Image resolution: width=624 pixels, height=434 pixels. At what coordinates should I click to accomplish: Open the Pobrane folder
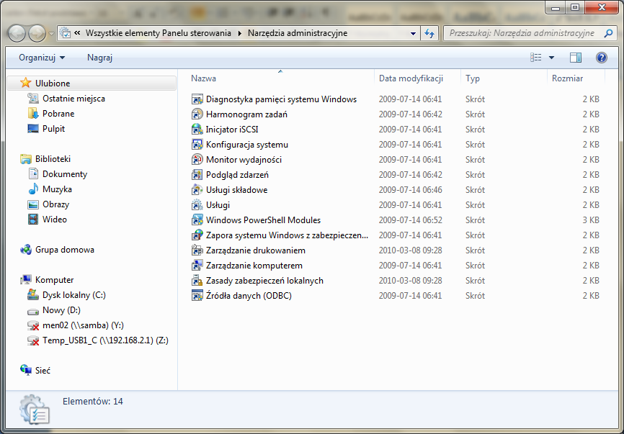click(58, 113)
